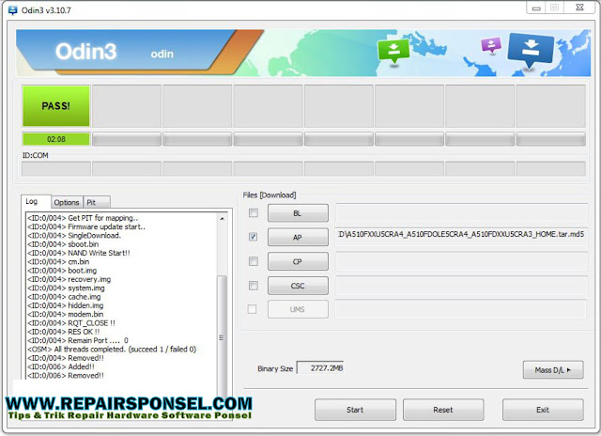Click the purple upload pin icon in banner
601x436 pixels.
490,45
